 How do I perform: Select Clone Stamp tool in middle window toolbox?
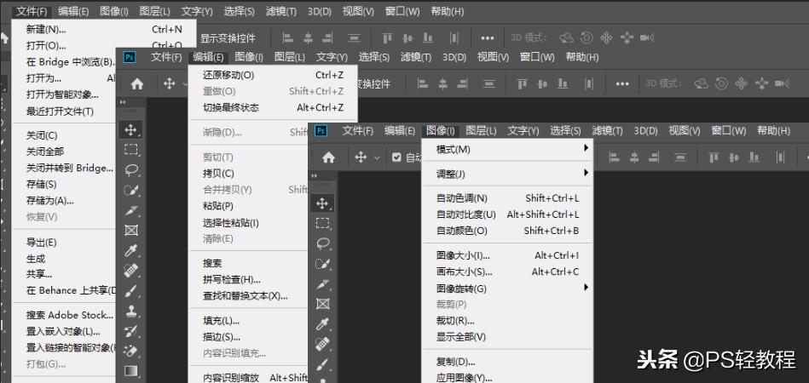pyautogui.click(x=131, y=311)
